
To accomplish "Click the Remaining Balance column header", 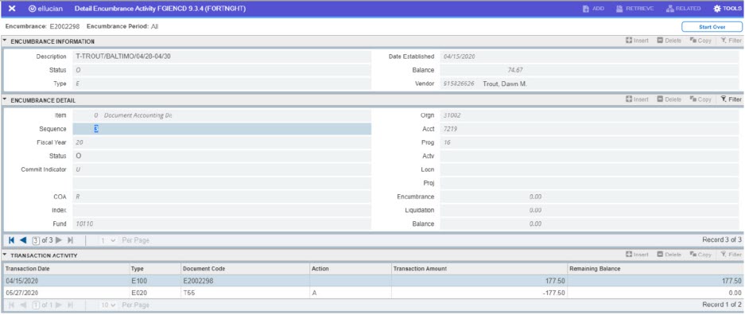I will coord(656,268).
